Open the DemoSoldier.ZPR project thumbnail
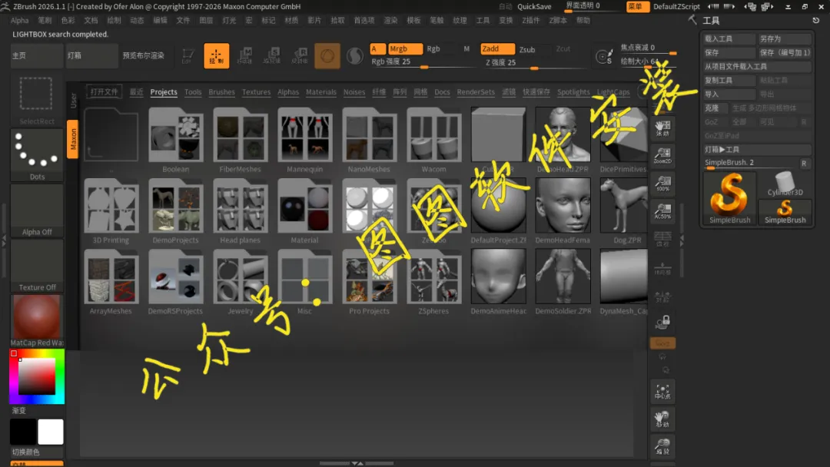Image resolution: width=830 pixels, height=467 pixels. 563,282
